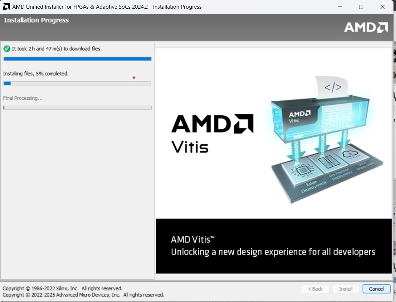Click the Installation Progress heading
396x302 pixels.
[x=36, y=20]
